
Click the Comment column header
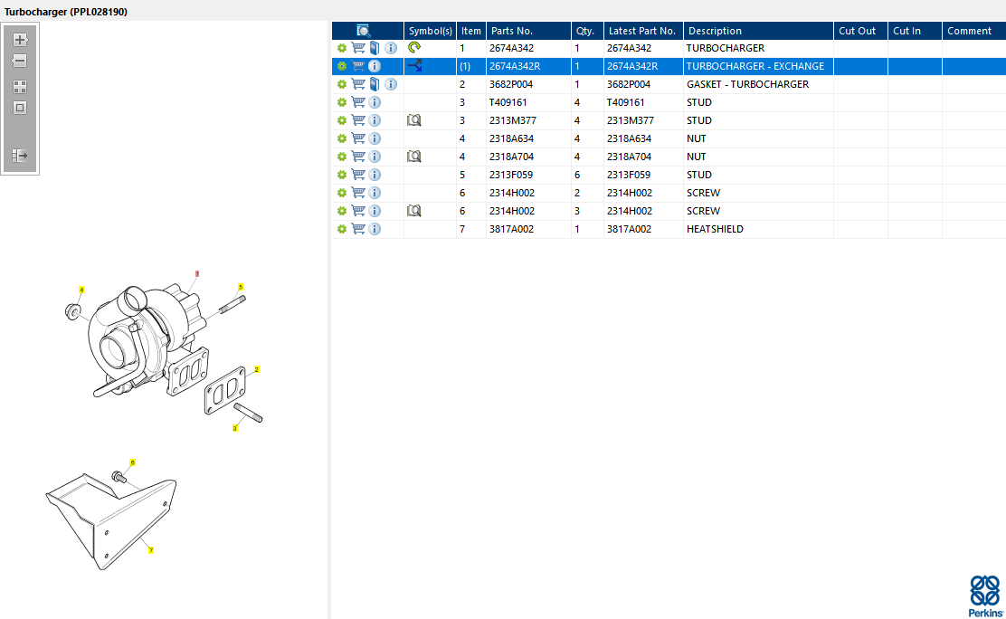click(x=974, y=31)
